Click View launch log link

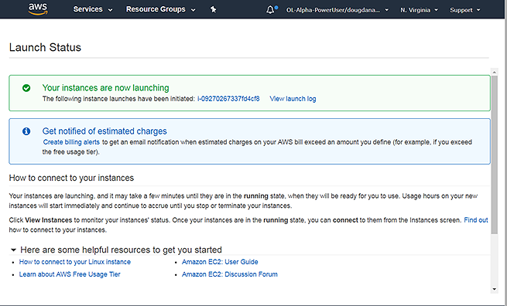coord(293,99)
